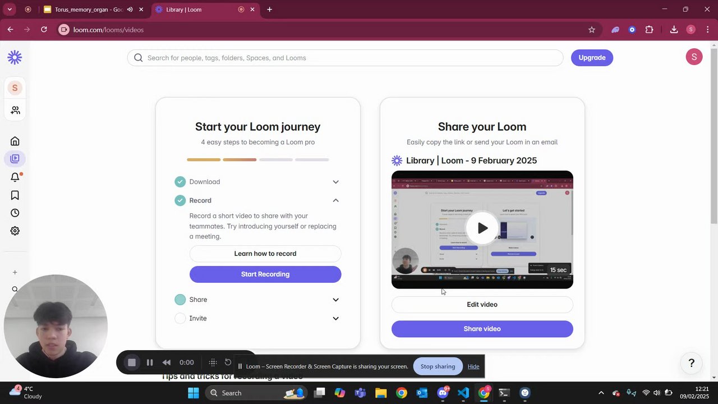Image resolution: width=718 pixels, height=404 pixels.
Task: Pause the Loom recording
Action: click(150, 362)
